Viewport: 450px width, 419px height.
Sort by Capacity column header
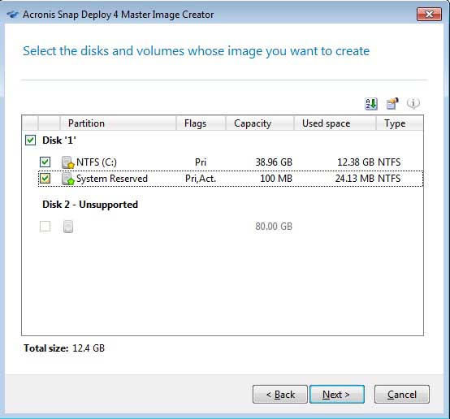pyautogui.click(x=260, y=123)
